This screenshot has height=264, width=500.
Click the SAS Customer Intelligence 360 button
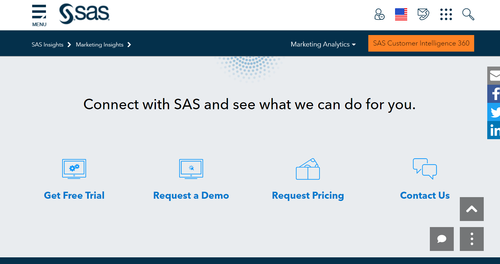point(421,43)
